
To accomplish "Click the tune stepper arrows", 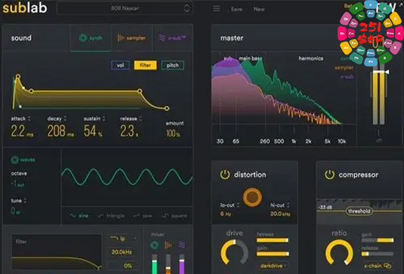I will tap(25, 200).
